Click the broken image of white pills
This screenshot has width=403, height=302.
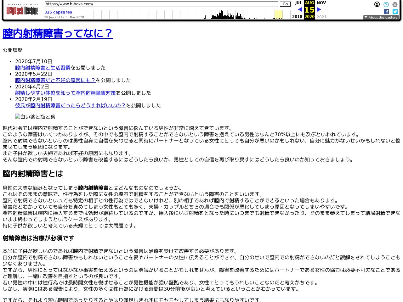pyautogui.click(x=35, y=117)
